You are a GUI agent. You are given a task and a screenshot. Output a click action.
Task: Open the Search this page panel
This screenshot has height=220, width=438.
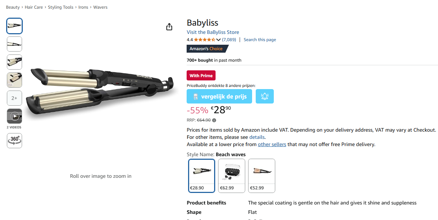click(259, 40)
